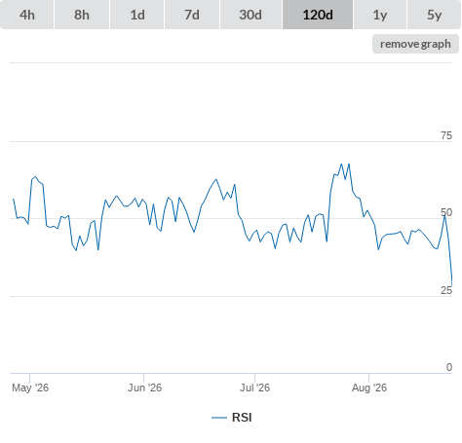Show the 5y time range
Screen dimensions: 462x443
click(434, 15)
